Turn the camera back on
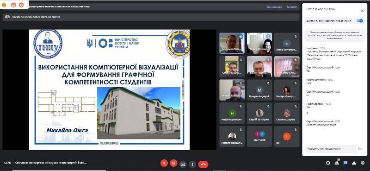Viewport: 370px width, 171px height. tap(174, 163)
